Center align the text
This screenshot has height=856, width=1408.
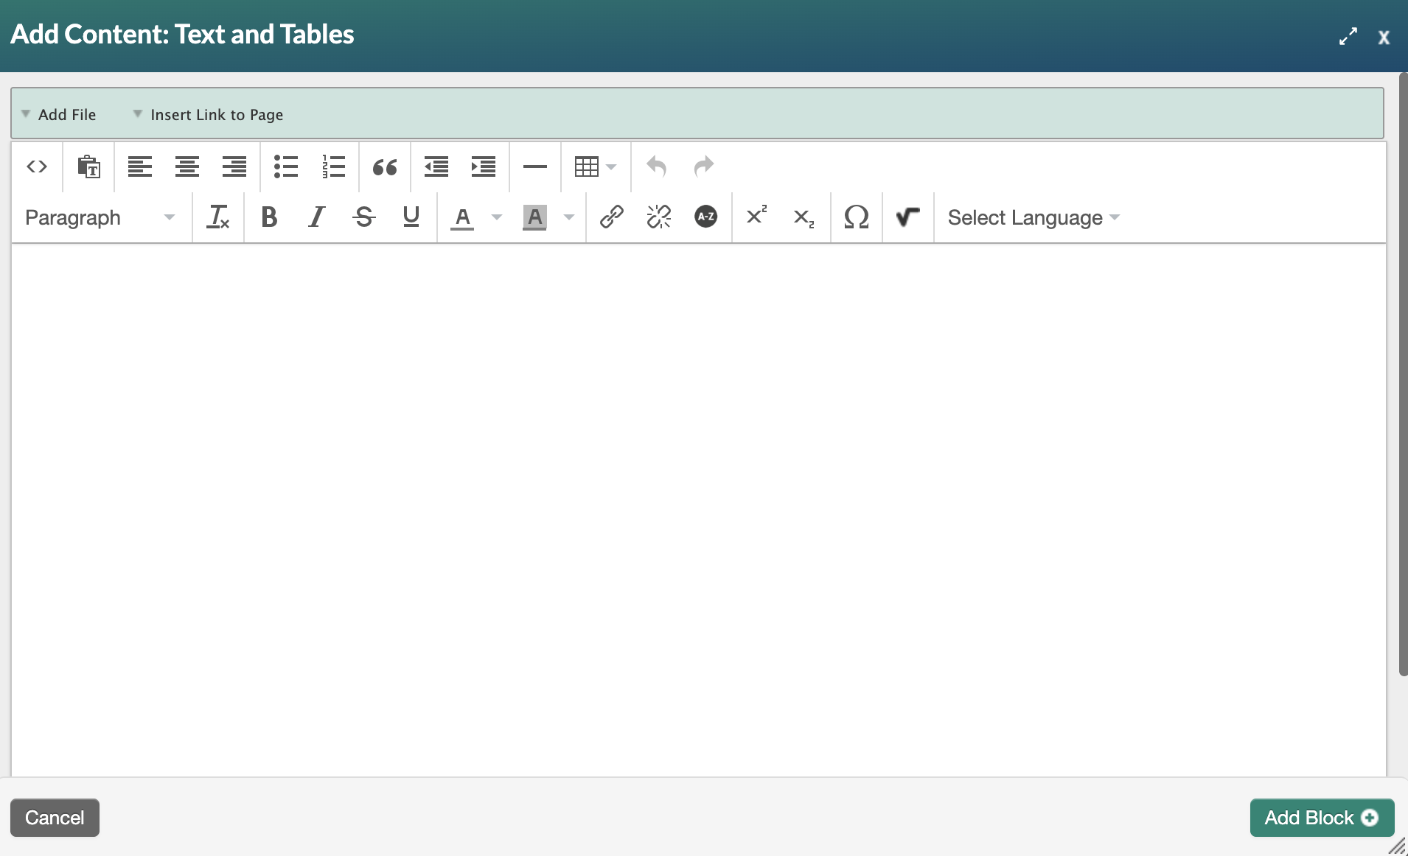[187, 166]
